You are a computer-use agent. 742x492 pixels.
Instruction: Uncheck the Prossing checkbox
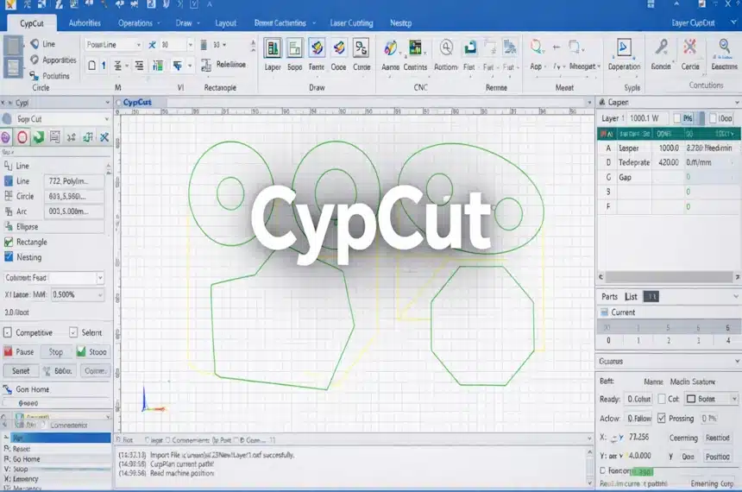pos(662,418)
